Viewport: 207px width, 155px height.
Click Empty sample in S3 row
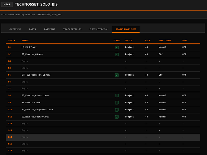25,61
